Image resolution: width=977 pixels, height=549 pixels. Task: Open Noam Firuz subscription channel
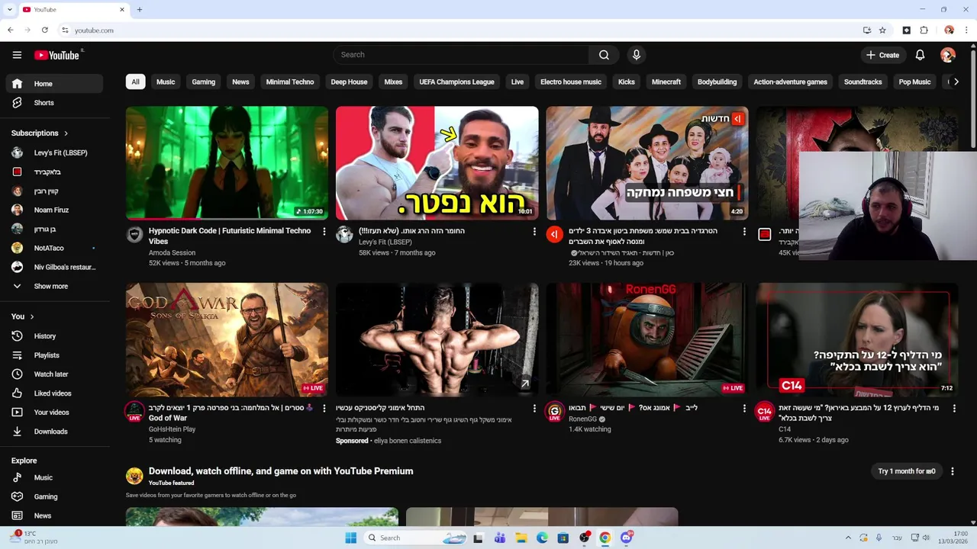53,210
